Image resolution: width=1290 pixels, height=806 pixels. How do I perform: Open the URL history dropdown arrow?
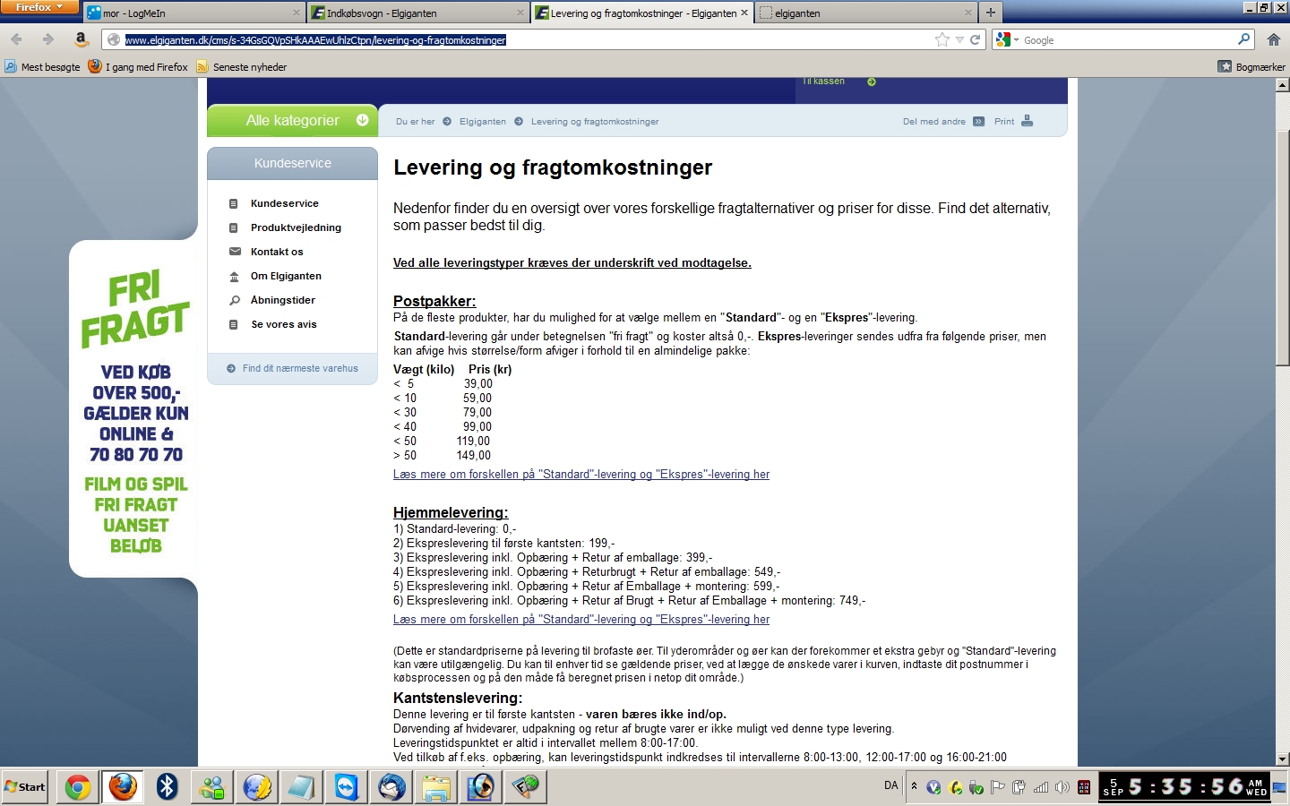coord(959,40)
